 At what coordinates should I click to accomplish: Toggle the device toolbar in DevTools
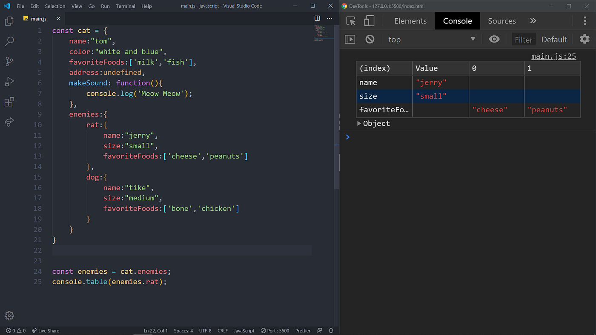(x=369, y=21)
